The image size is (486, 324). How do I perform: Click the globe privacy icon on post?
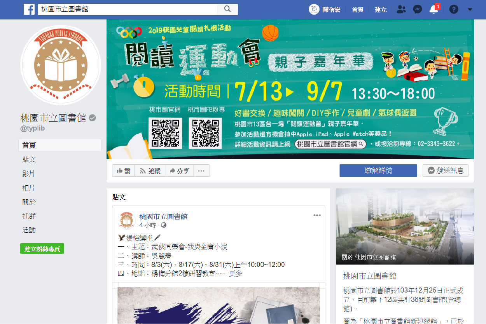click(x=164, y=225)
